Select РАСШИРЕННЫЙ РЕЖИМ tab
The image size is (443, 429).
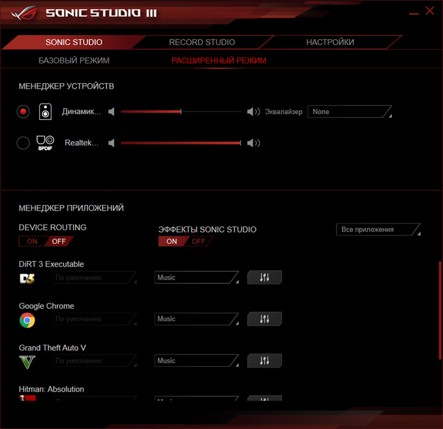coord(218,60)
